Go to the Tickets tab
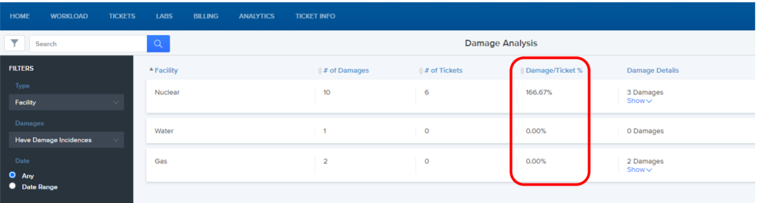 point(122,16)
